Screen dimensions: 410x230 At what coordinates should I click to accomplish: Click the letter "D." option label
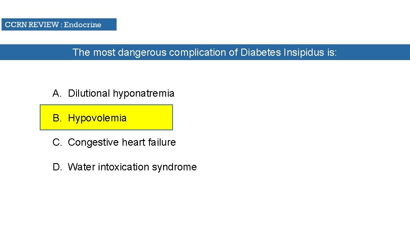pyautogui.click(x=57, y=167)
